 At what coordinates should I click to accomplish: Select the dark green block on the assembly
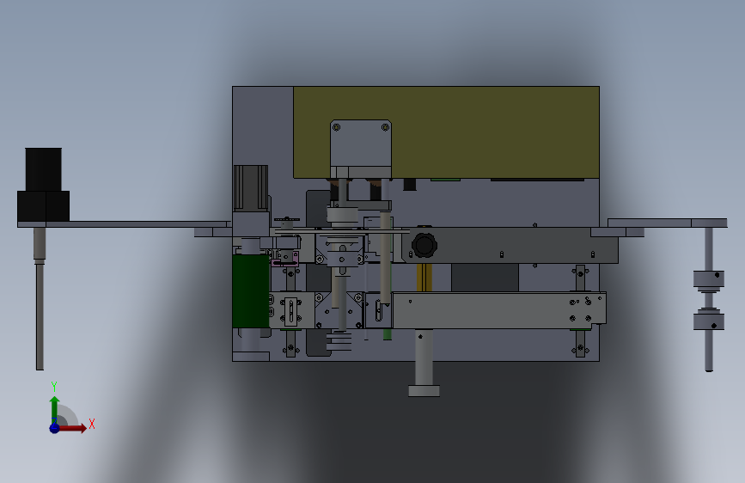(x=250, y=291)
